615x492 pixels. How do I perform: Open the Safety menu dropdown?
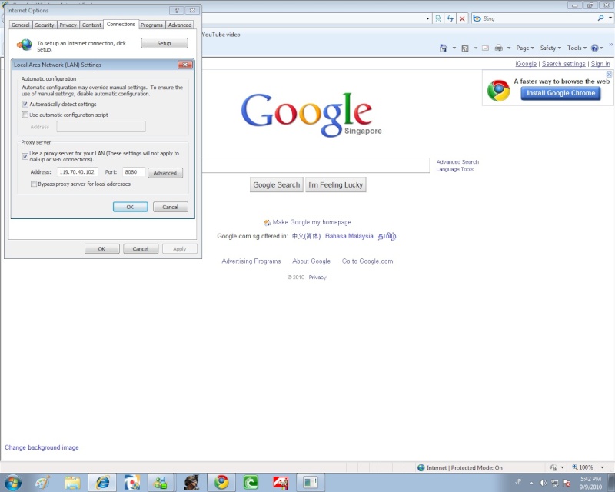pyautogui.click(x=550, y=48)
